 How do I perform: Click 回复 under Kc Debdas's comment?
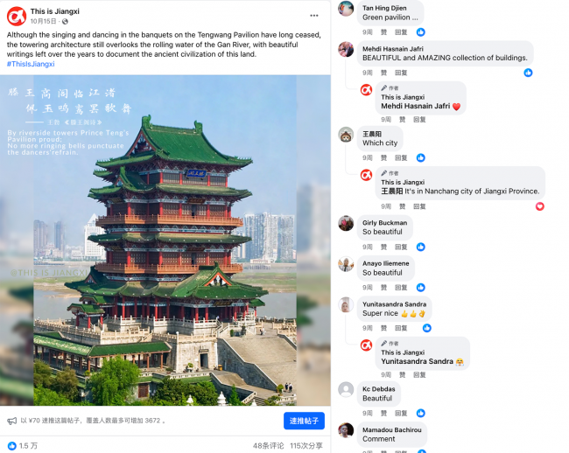401,414
